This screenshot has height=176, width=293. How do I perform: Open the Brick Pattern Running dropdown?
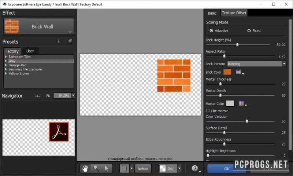point(257,64)
